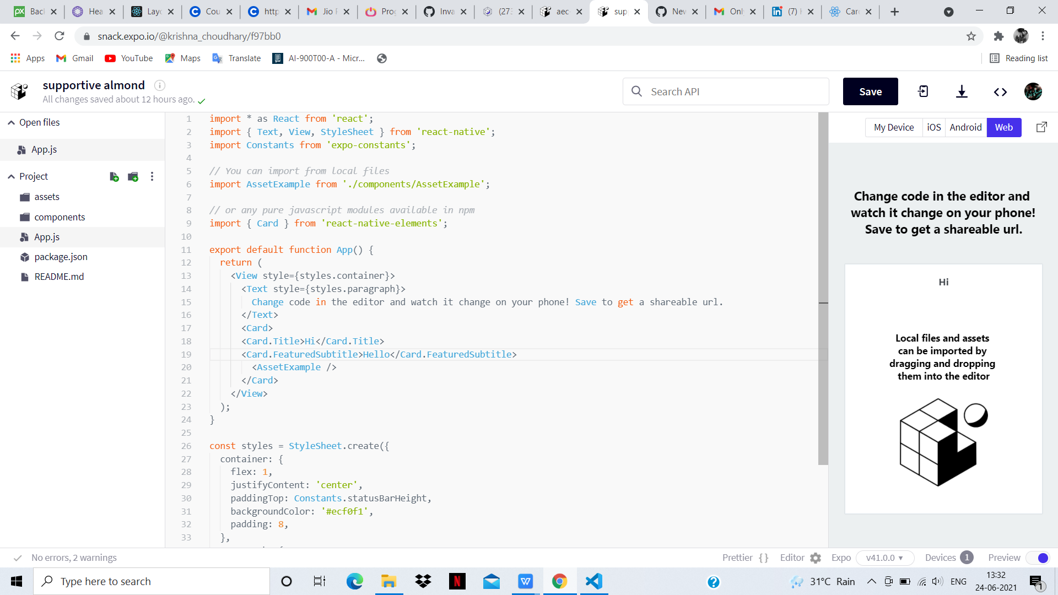Screen dimensions: 1058x595
Task: Open the project info icon next to title
Action: tap(159, 85)
